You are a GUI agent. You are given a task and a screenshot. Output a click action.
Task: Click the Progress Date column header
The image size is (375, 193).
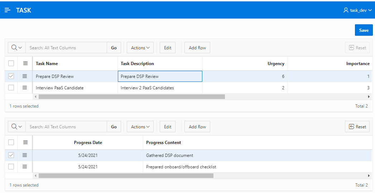point(88,143)
